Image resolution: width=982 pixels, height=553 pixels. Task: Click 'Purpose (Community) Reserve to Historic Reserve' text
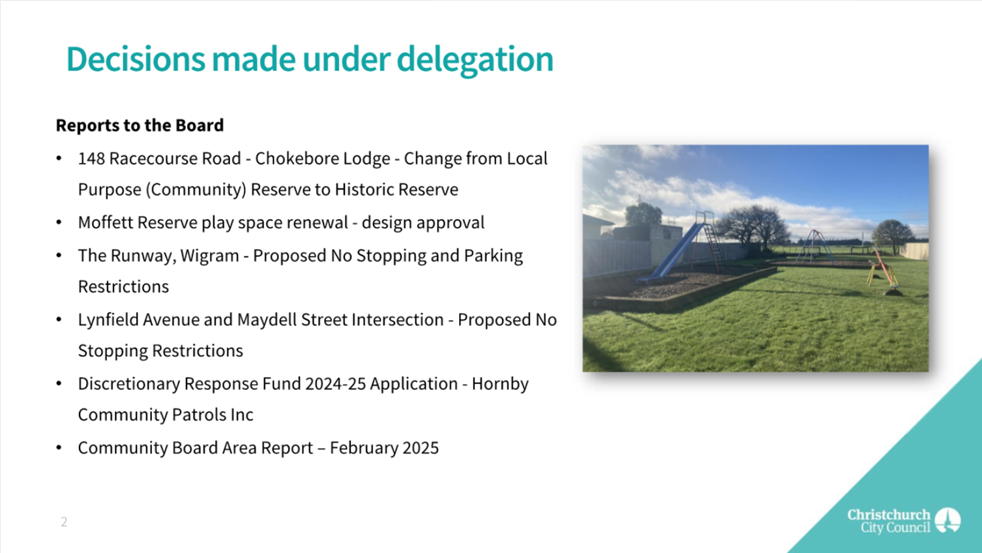pos(268,190)
